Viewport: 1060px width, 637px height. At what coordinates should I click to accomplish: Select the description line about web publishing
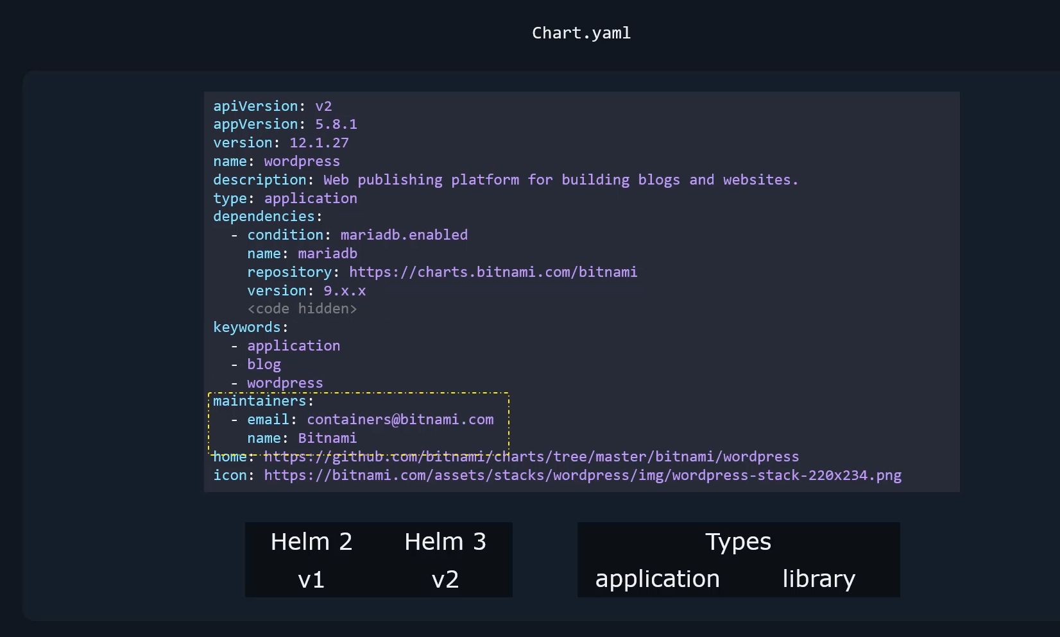[x=506, y=180]
